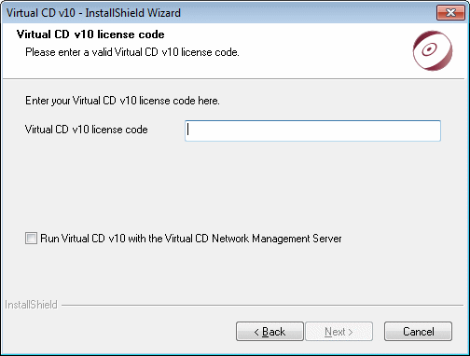Click the bold 'Virtual CD v10 license code' heading
The height and width of the screenshot is (356, 470).
point(90,34)
